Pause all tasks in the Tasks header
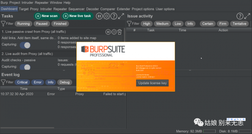The image size is (252, 134). (99, 16)
